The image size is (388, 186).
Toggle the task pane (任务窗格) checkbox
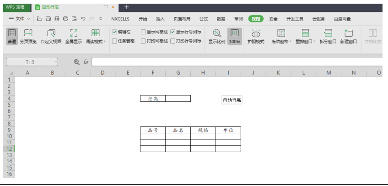coord(114,41)
